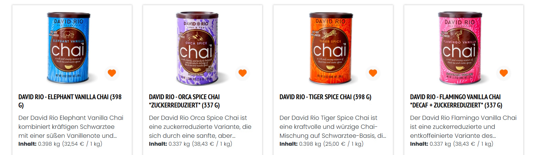Click the Flamingo Vanilla Chai description text
This screenshot has height=155, width=535.
463,127
